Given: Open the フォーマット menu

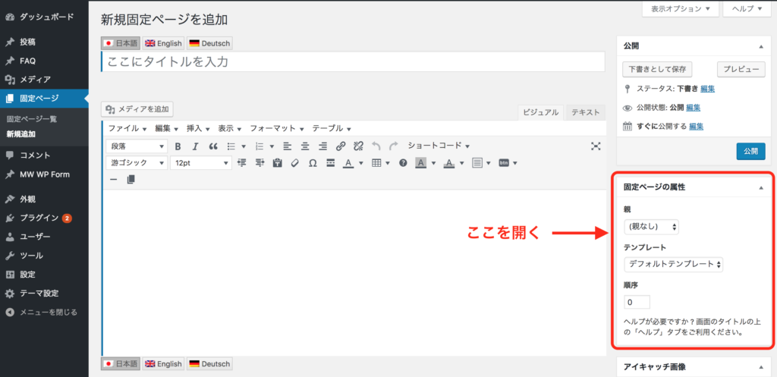Looking at the screenshot, I should [x=276, y=128].
